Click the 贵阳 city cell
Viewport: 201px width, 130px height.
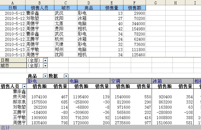point(66,29)
